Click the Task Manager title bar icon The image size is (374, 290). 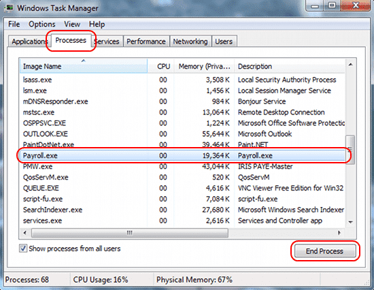10,7
